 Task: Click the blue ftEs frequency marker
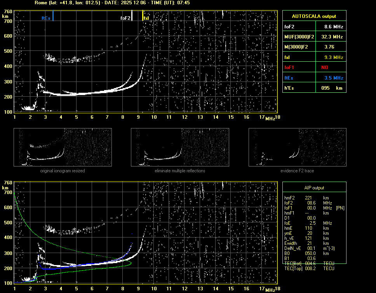[53, 16]
